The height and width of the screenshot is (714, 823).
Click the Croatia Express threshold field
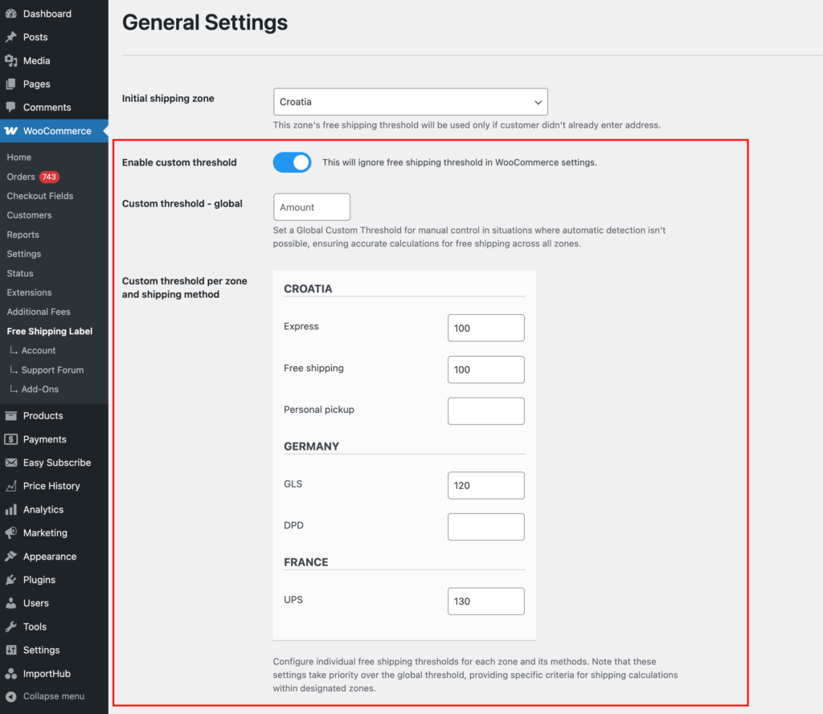click(x=485, y=328)
